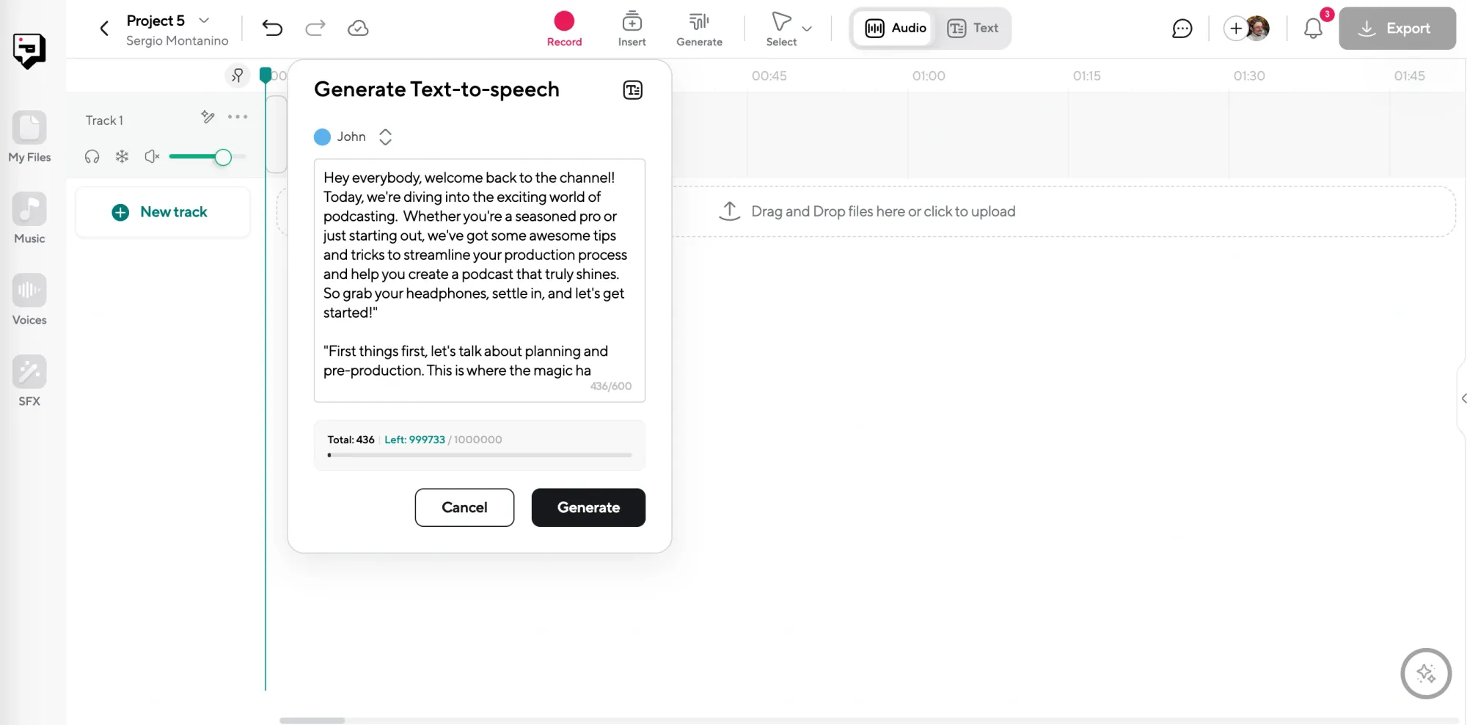The image size is (1467, 725).
Task: Open the Insert tool
Action: [632, 28]
